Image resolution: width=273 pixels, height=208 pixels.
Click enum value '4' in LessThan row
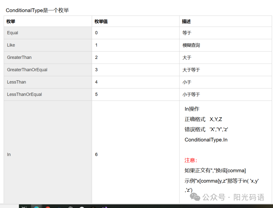(96, 82)
